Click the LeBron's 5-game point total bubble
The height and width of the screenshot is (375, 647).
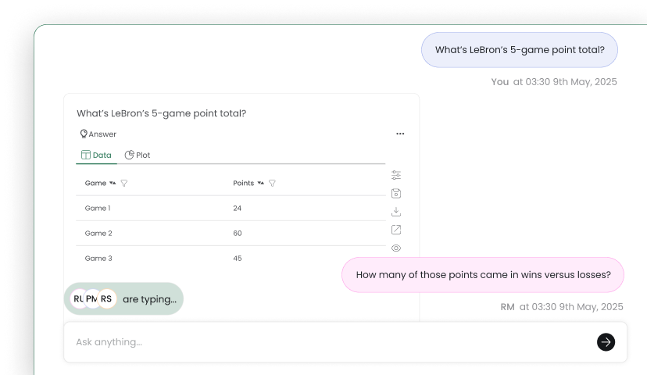click(520, 50)
